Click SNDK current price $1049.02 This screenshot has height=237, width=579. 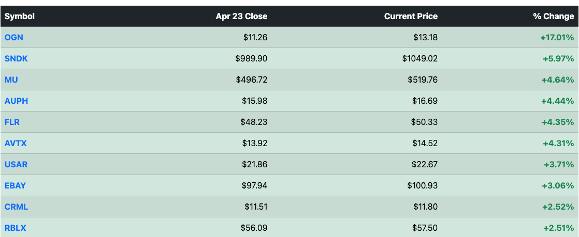click(x=419, y=58)
